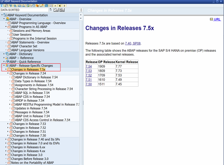Click the tree scrollbar down arrow

pos(81,18)
